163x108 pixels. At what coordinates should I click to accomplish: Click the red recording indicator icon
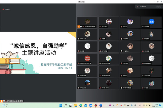click(4, 9)
